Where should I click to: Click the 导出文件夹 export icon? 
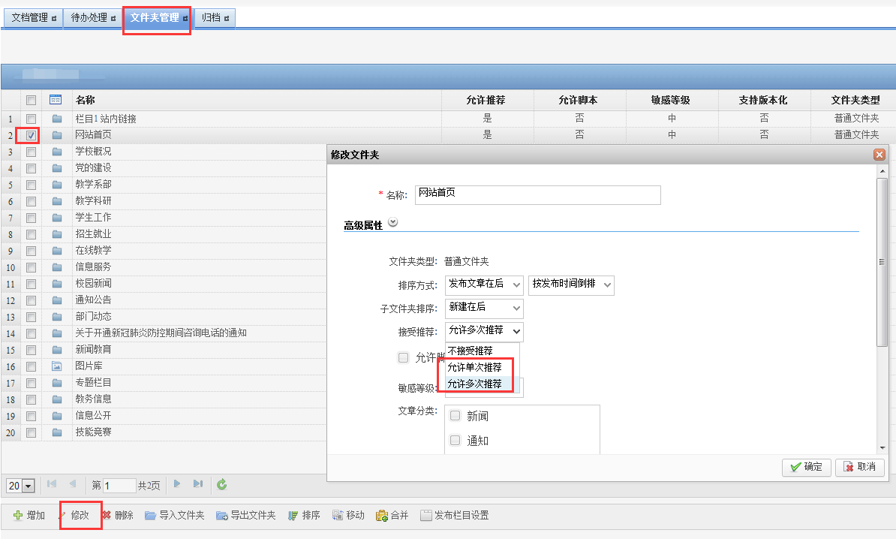[x=221, y=516]
